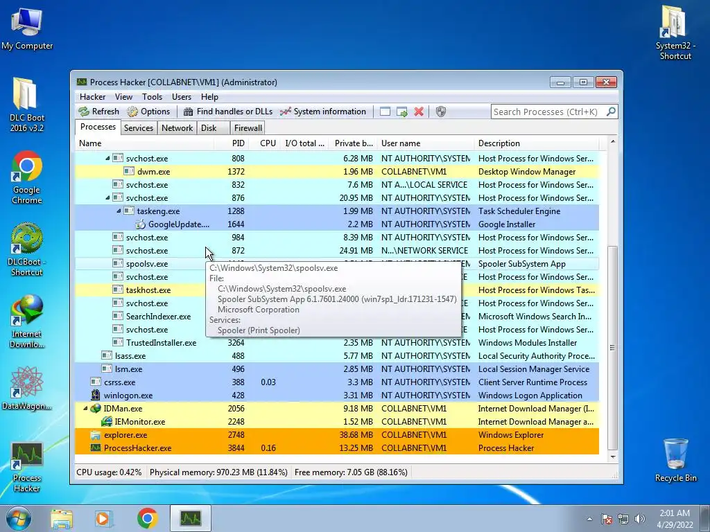Select the taskhost.exe process
This screenshot has height=532, width=710.
[337, 290]
